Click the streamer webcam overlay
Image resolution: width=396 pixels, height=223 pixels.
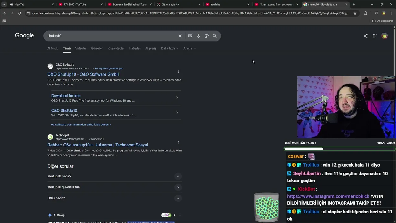[x=346, y=107]
